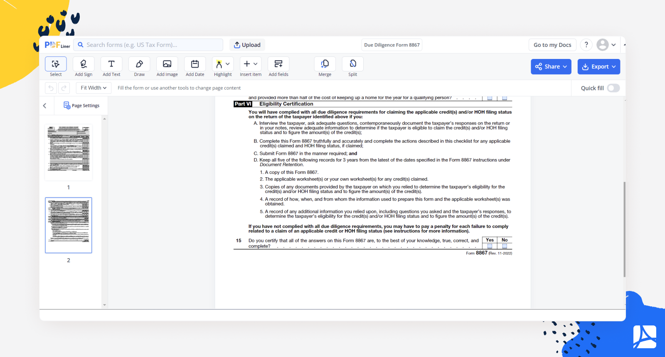
Task: Open the help question mark icon
Action: point(586,45)
